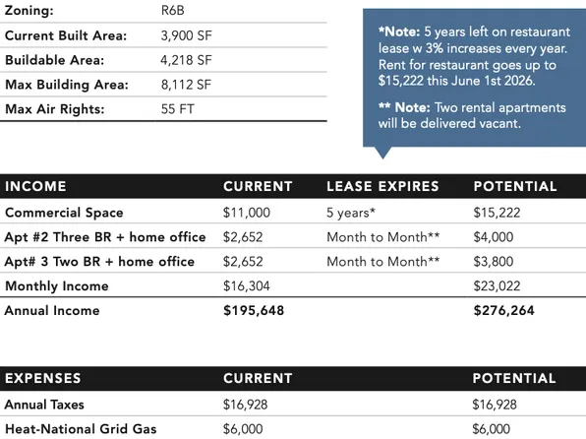Click the INCOME header label
This screenshot has width=586, height=439.
pyautogui.click(x=35, y=186)
